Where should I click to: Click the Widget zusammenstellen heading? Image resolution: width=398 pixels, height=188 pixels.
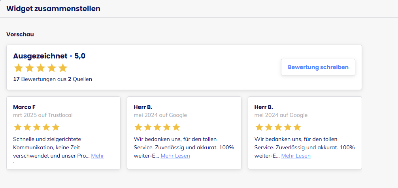[x=53, y=9]
